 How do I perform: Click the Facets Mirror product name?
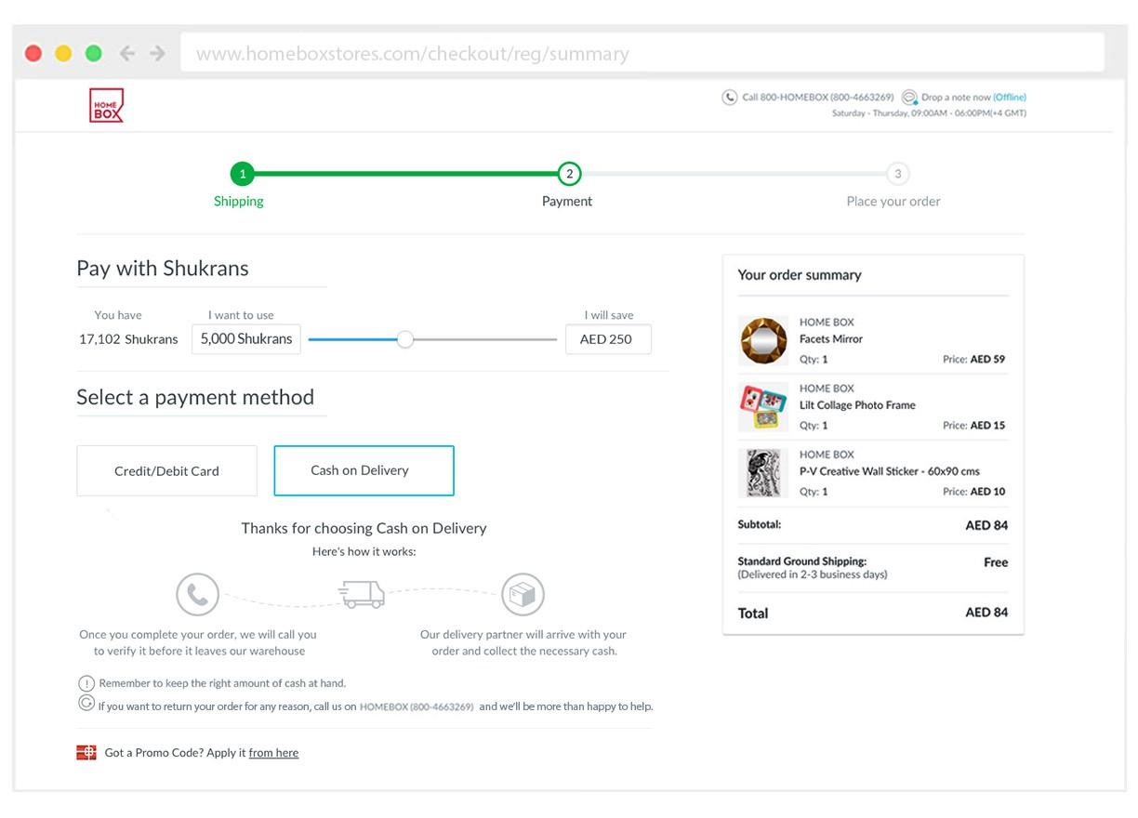tap(831, 339)
